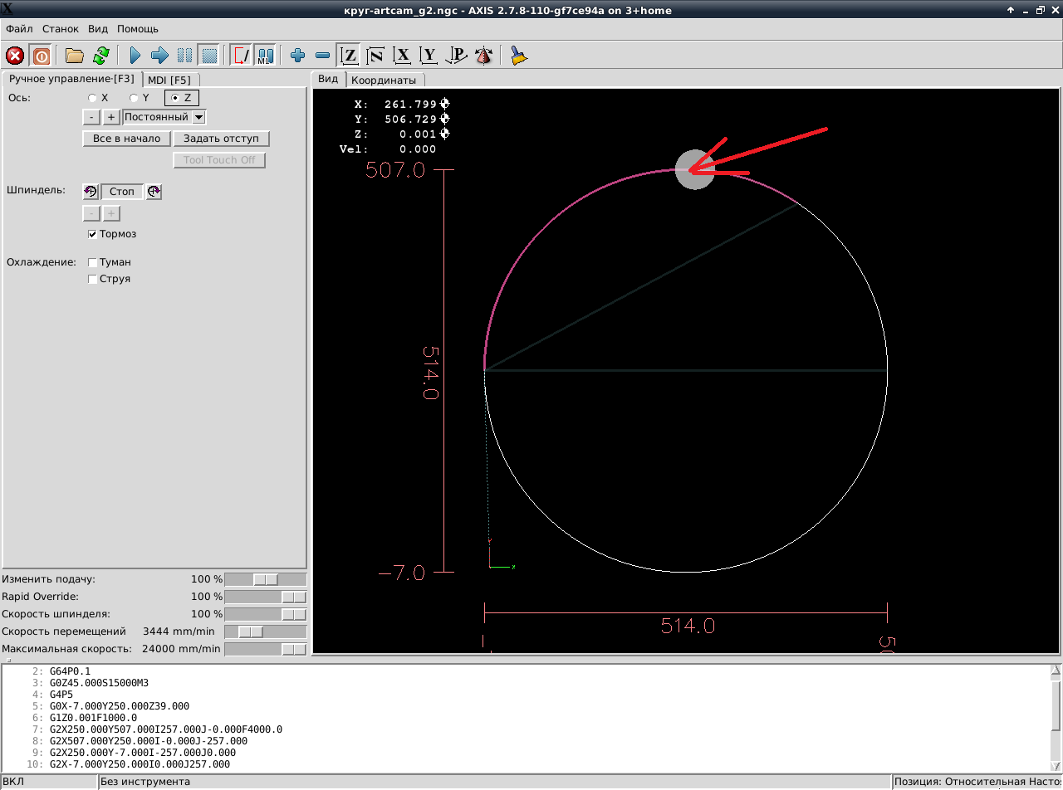
Task: Expand the Постоянный jog increment dropdown
Action: pyautogui.click(x=198, y=117)
